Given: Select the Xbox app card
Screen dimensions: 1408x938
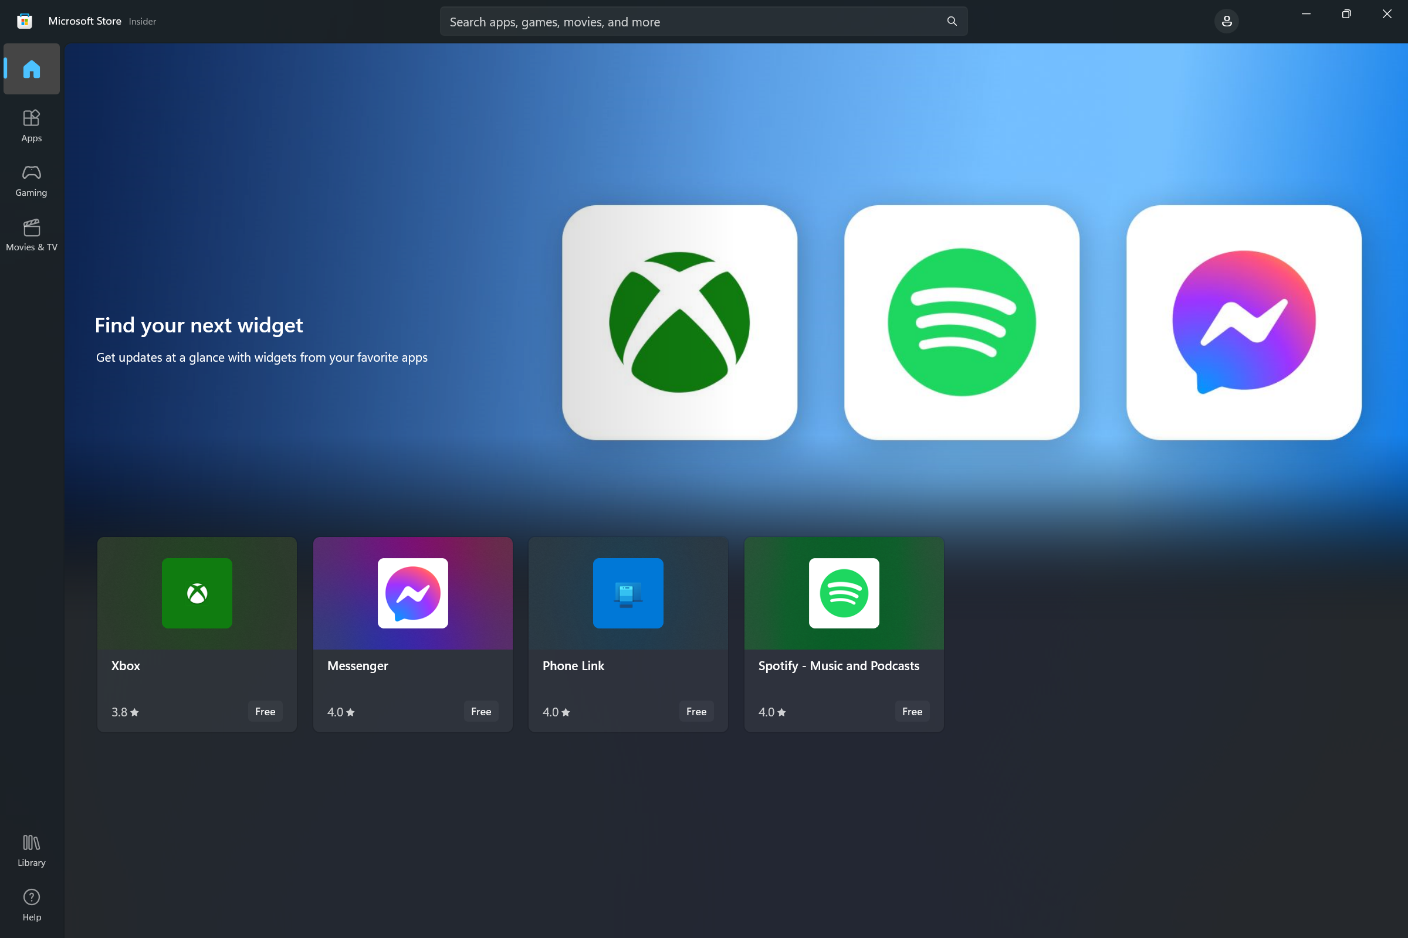Looking at the screenshot, I should click(196, 633).
